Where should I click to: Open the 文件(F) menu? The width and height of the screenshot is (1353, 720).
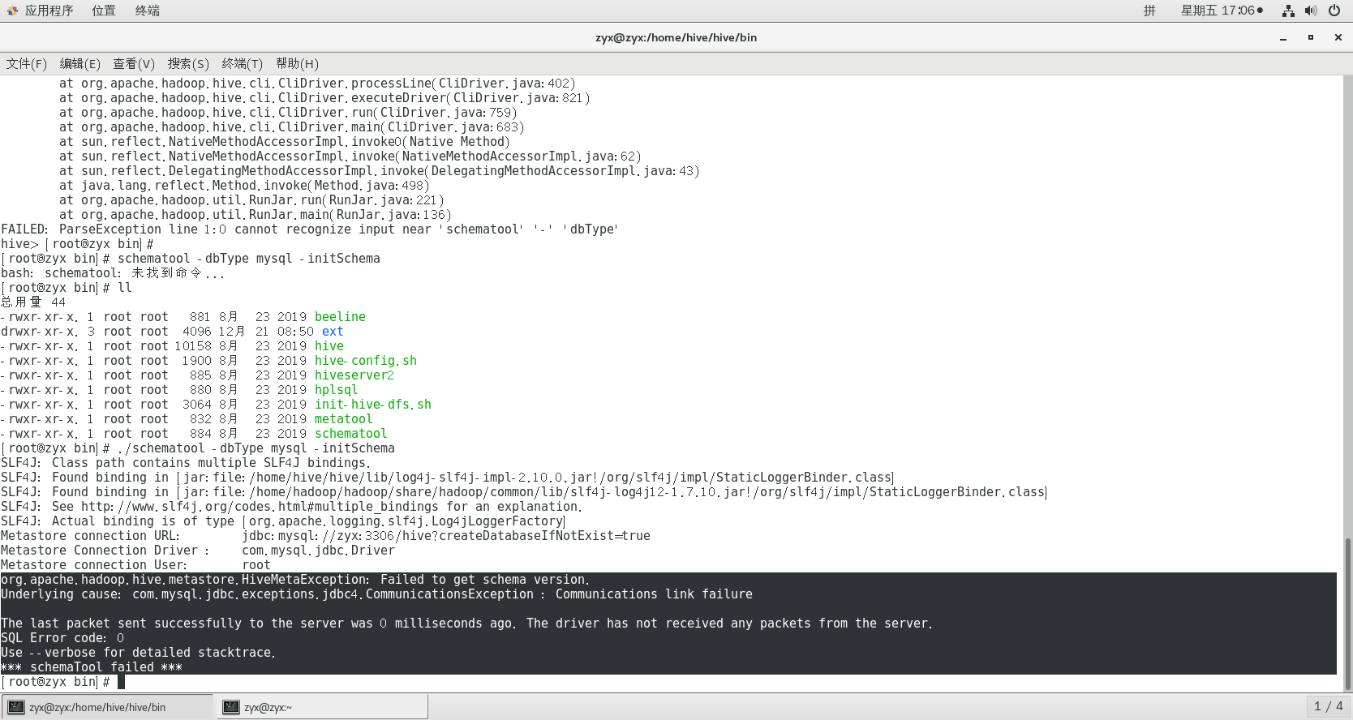(x=27, y=63)
